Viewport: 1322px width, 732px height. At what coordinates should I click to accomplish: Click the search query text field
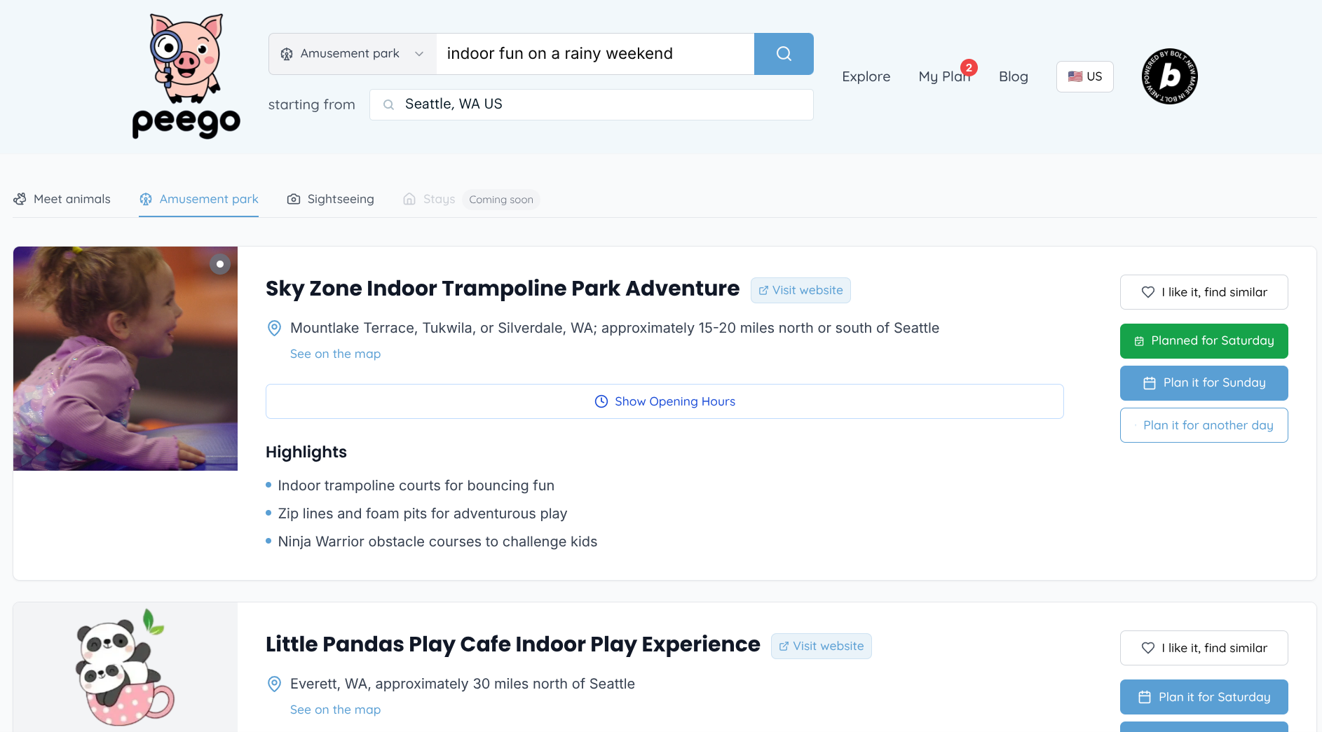[595, 54]
